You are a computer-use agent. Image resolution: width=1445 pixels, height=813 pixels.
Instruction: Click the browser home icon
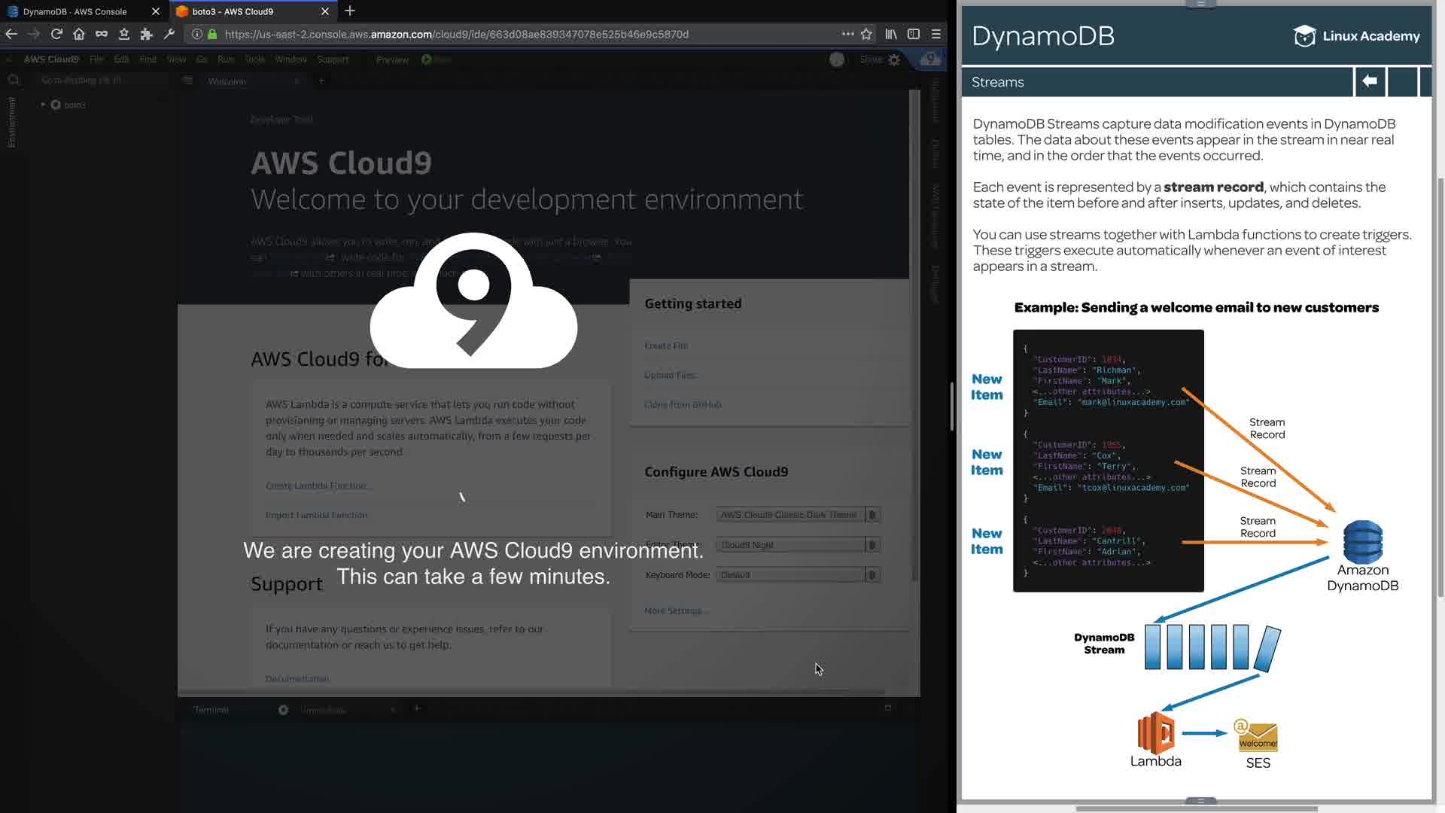[79, 34]
